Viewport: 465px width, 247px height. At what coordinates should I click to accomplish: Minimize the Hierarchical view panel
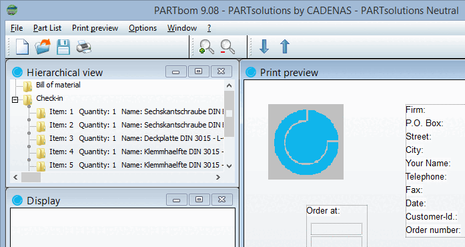point(176,71)
